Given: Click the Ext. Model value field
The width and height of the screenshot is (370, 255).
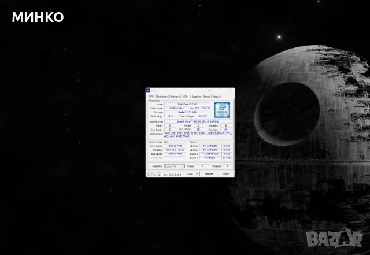Looking at the screenshot, I should coord(198,130).
